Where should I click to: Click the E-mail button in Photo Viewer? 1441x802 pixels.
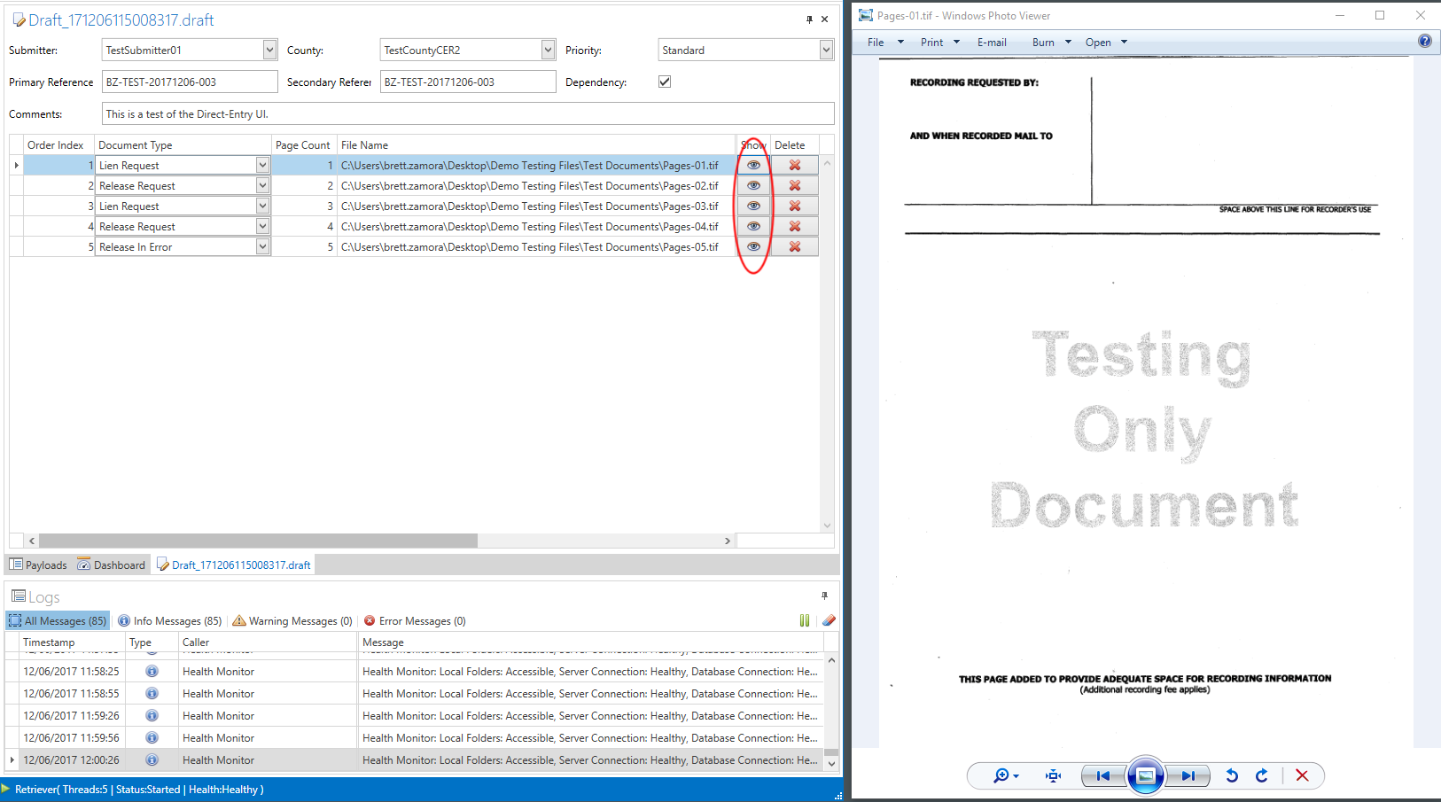[x=992, y=43]
